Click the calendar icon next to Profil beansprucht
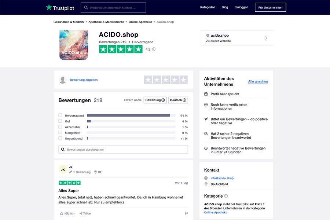330x220 pixels. [x=206, y=94]
